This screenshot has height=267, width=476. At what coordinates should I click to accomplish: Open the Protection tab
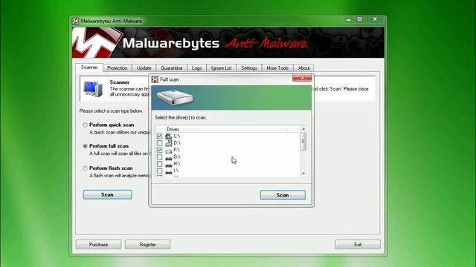(x=118, y=68)
